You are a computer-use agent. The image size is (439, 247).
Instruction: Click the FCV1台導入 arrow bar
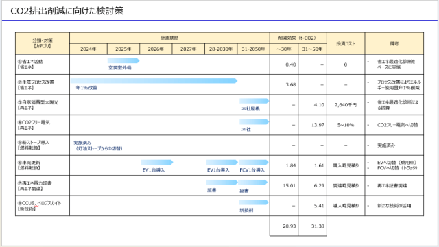point(254,162)
